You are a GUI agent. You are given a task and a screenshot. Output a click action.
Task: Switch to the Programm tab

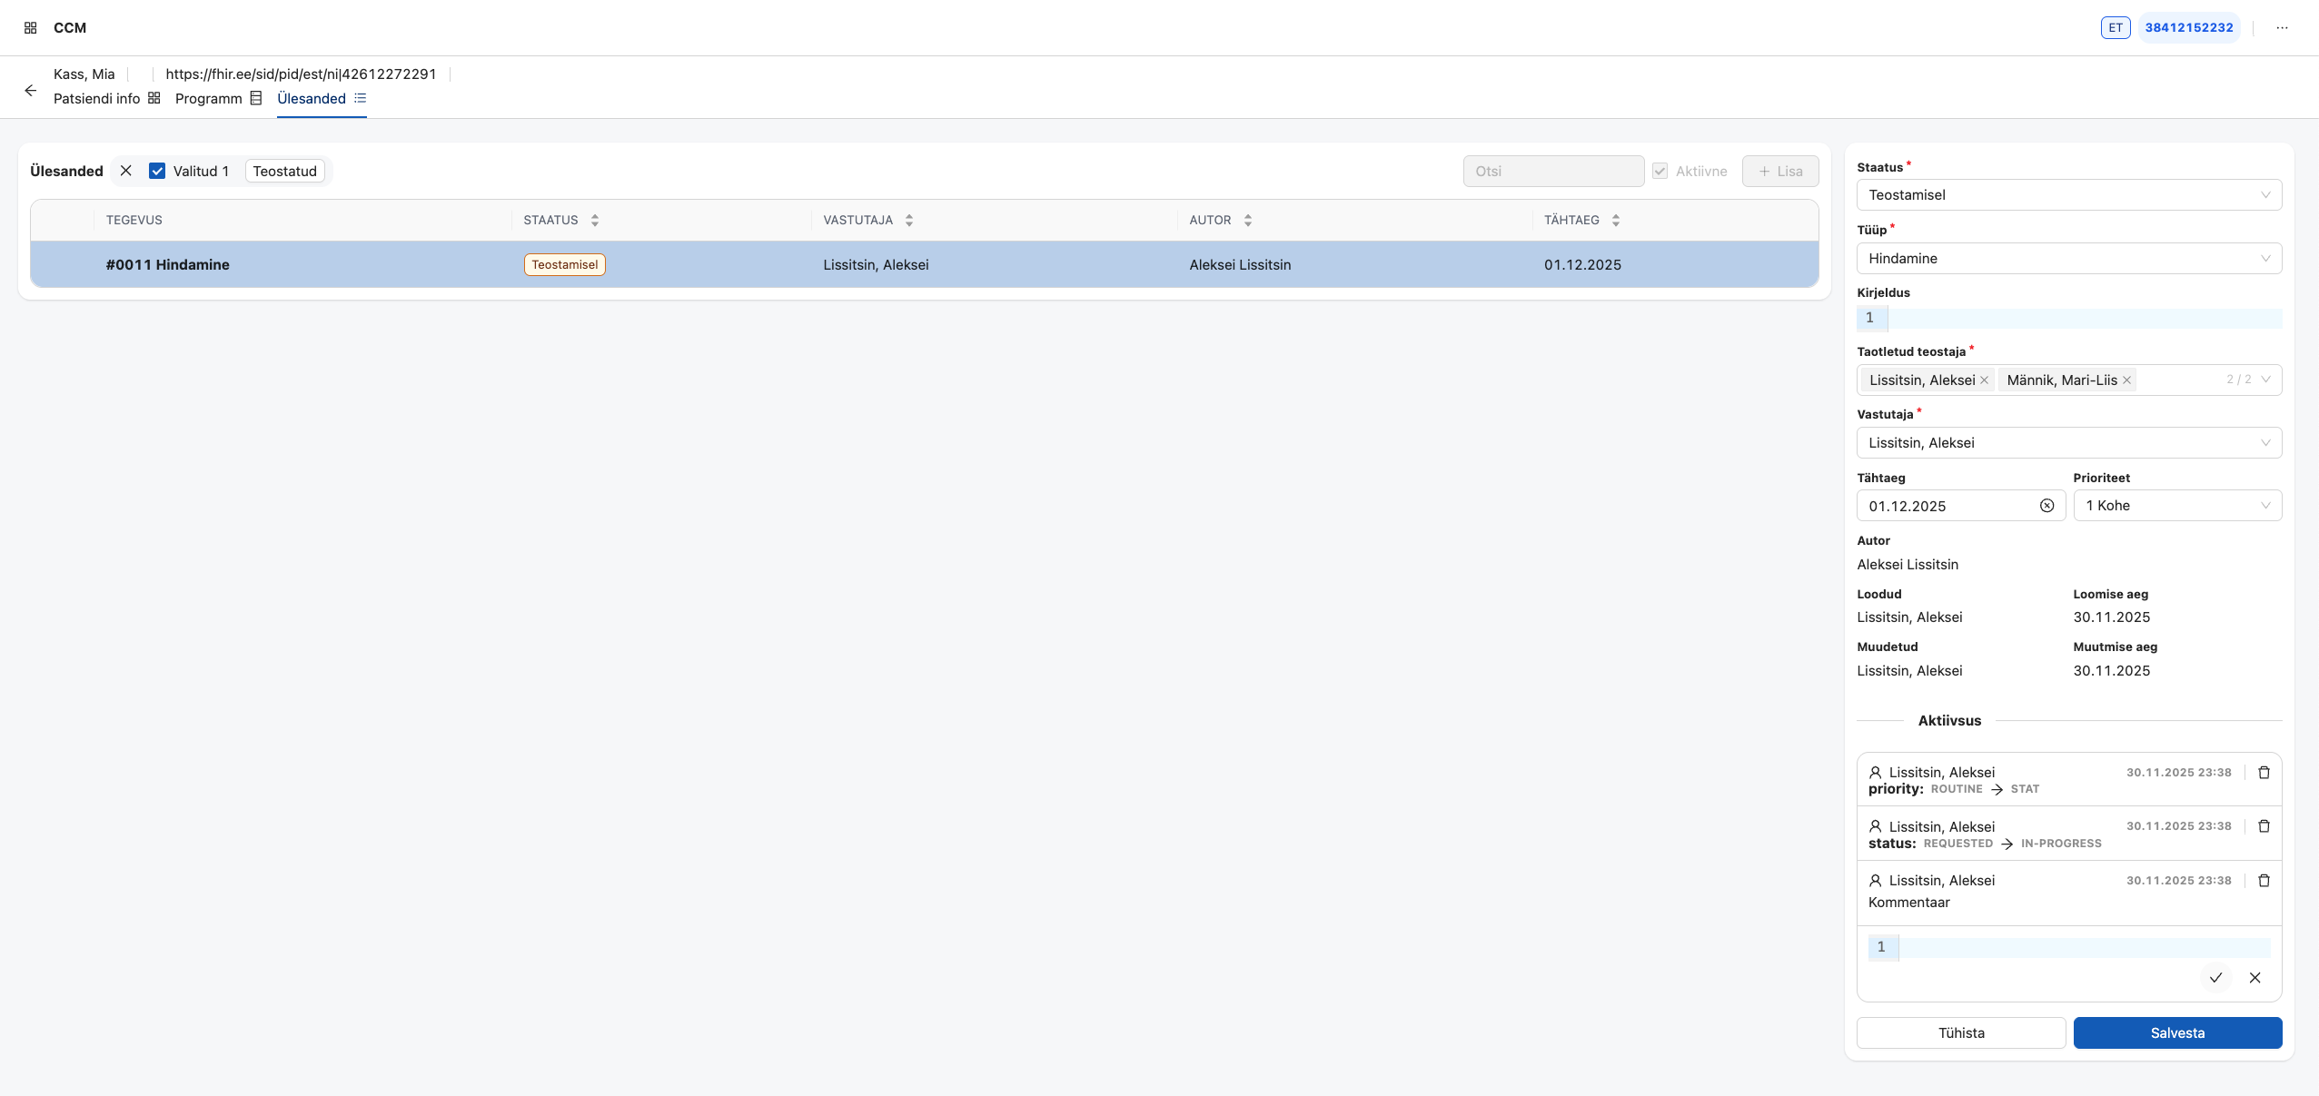(x=209, y=98)
